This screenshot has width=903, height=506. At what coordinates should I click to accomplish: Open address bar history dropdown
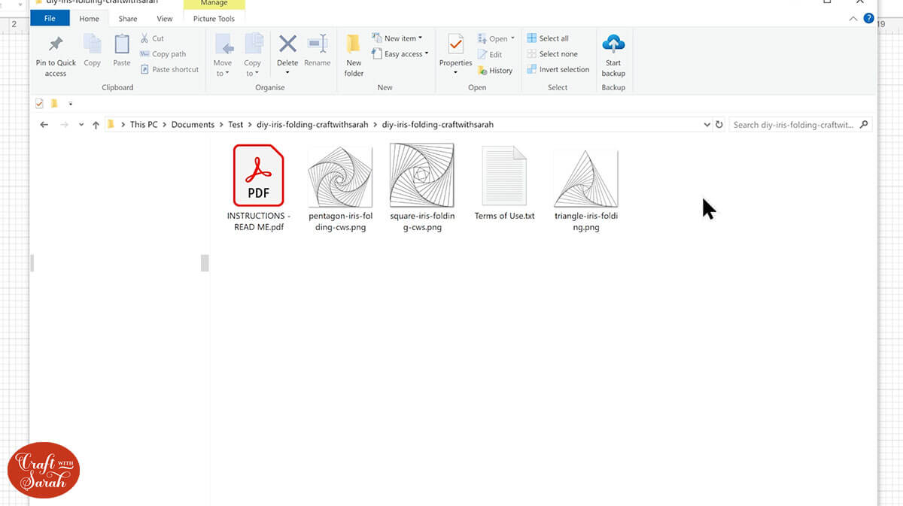707,125
